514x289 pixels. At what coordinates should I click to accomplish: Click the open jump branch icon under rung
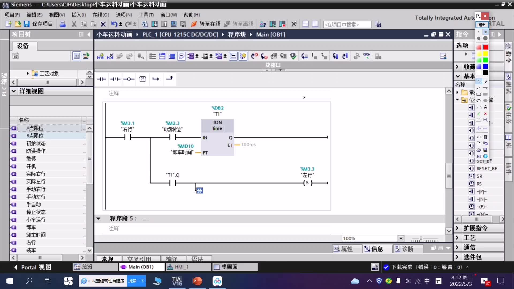point(199,191)
